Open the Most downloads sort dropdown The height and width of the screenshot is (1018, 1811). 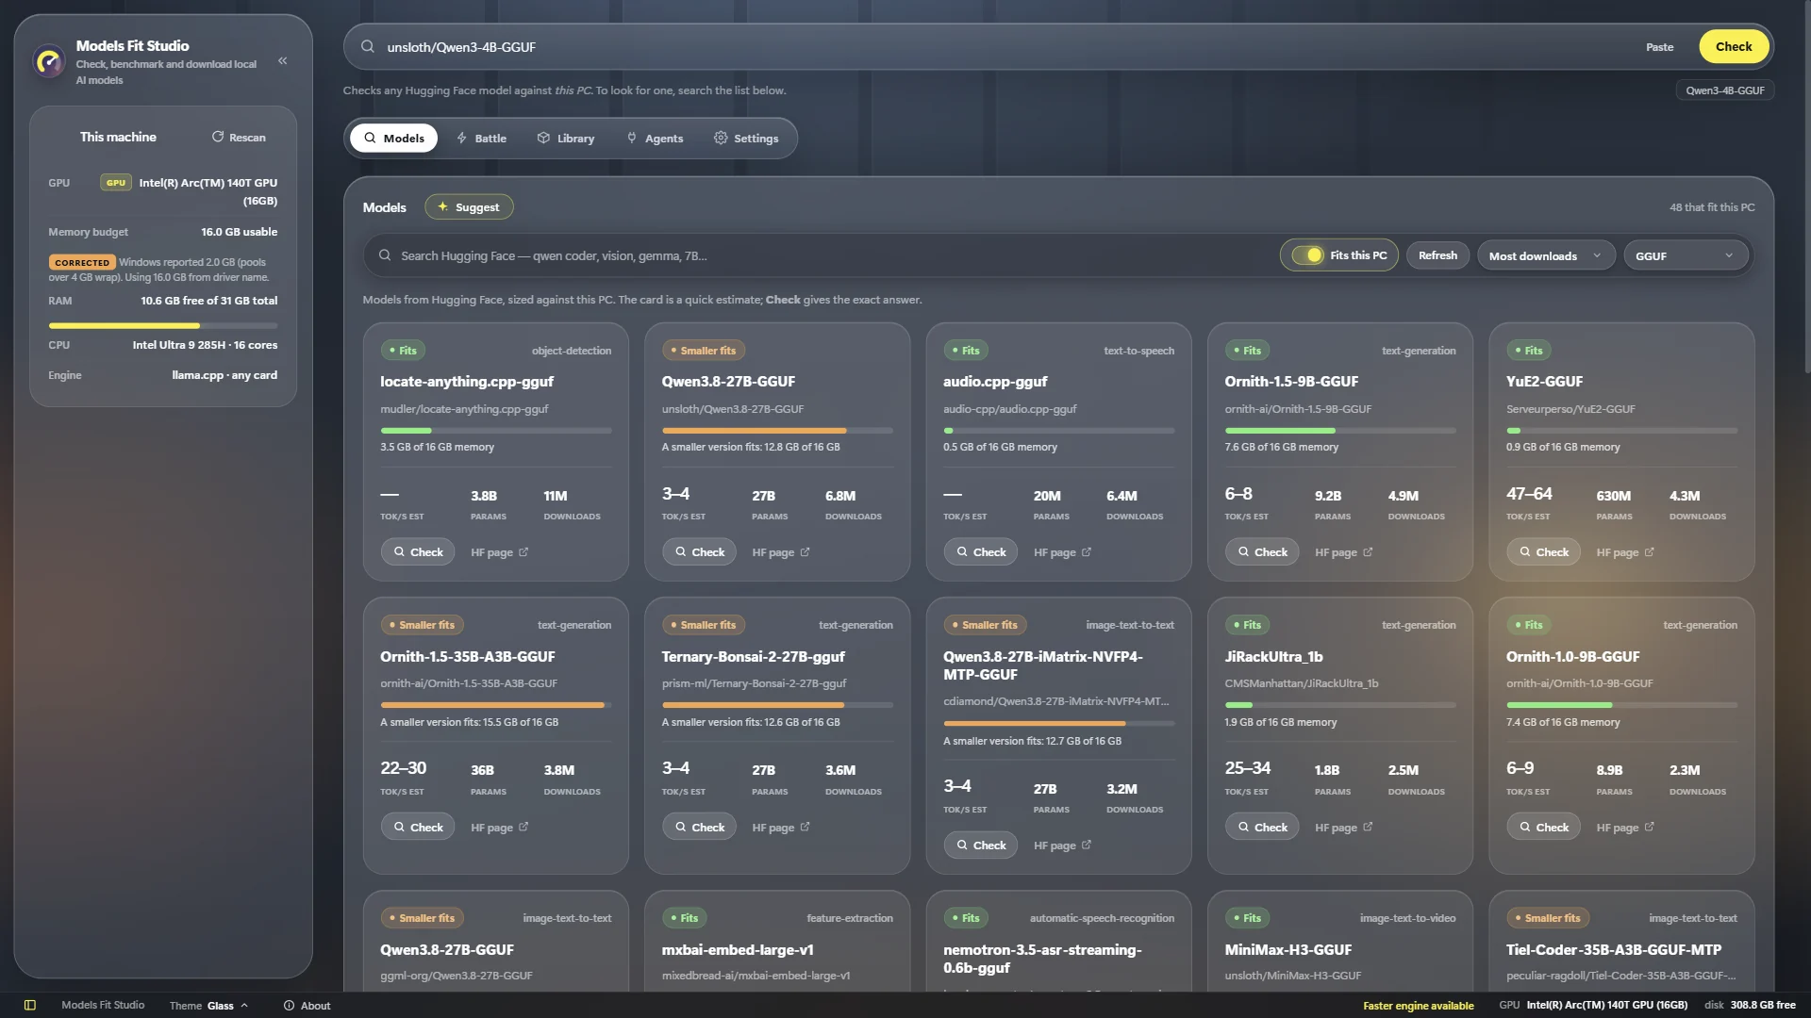coord(1546,255)
